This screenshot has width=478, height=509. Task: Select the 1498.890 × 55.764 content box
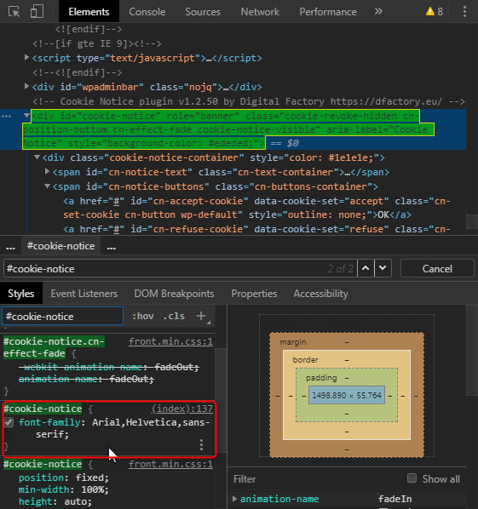click(x=347, y=395)
